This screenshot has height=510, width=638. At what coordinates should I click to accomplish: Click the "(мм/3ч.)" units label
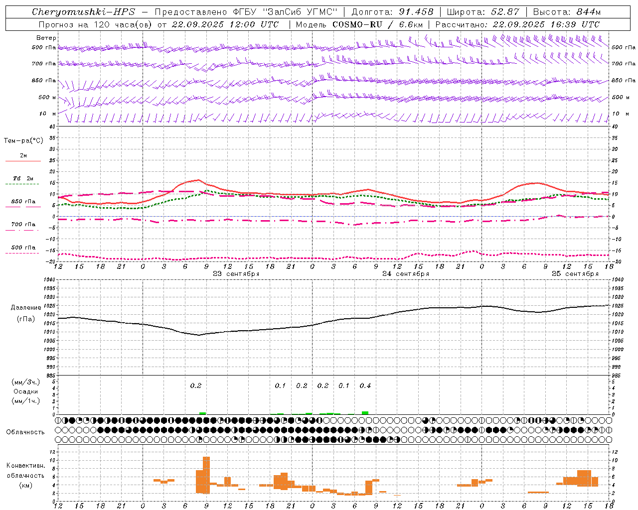pyautogui.click(x=25, y=382)
